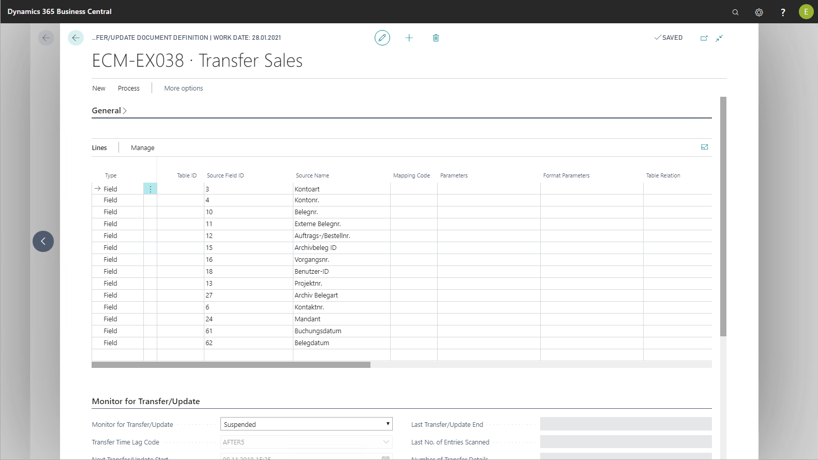Image resolution: width=818 pixels, height=460 pixels.
Task: Click the horizontal scrollbar under Lines grid
Action: coord(231,365)
